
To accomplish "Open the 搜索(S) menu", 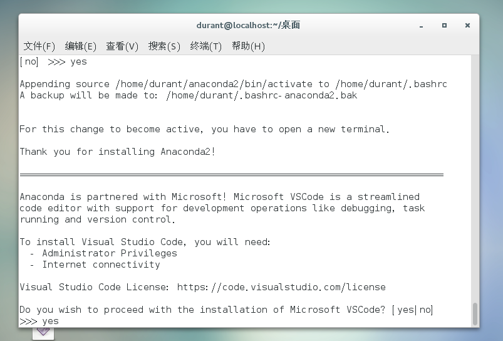I will click(164, 46).
